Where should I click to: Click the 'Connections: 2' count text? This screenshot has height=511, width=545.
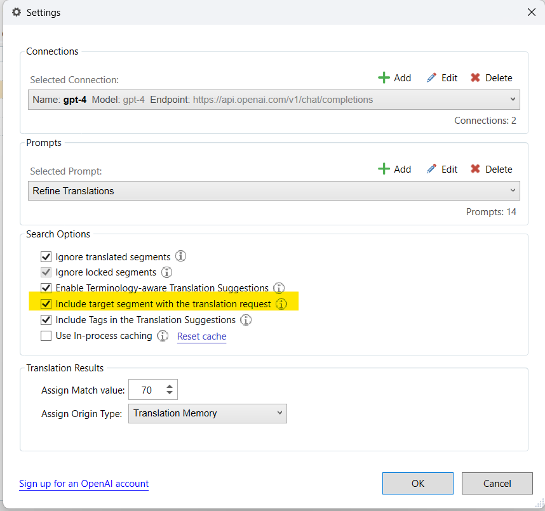tap(485, 121)
